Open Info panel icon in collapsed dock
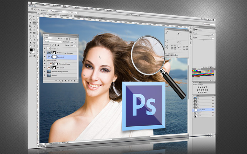 click(x=190, y=32)
